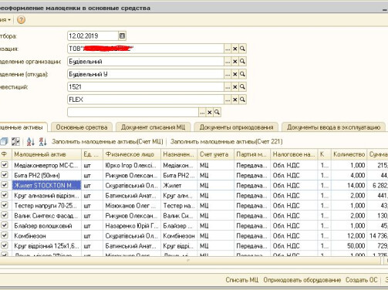Uncheck the Медіаконвертор row checkbox
Screen dimensions: 388x290
pos(5,165)
